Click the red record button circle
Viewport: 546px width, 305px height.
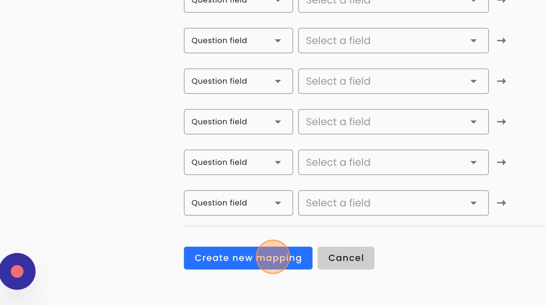[18, 271]
